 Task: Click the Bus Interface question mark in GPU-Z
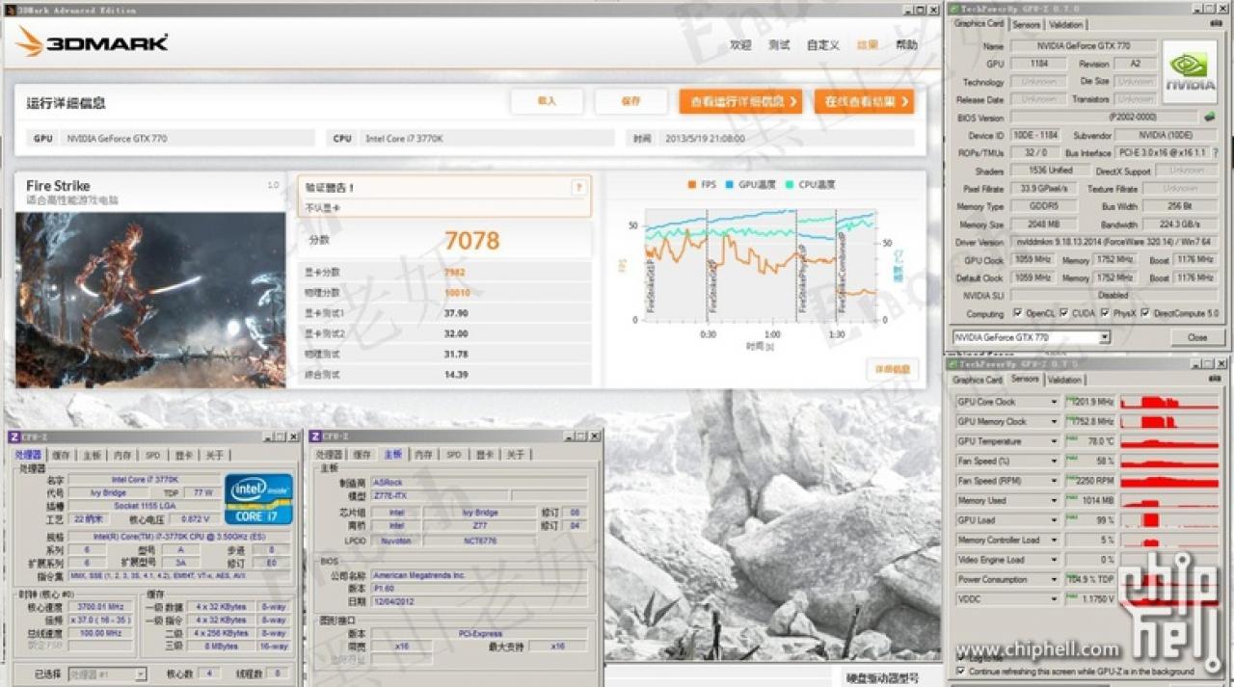(x=1215, y=153)
